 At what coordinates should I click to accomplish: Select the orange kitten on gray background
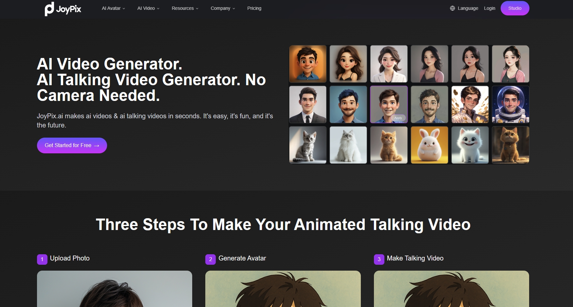click(x=389, y=145)
